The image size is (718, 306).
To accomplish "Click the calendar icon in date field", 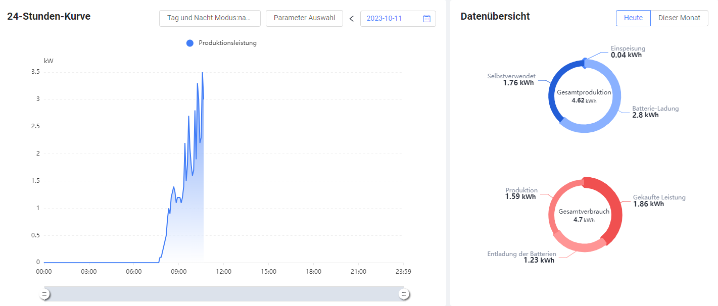I will point(426,19).
